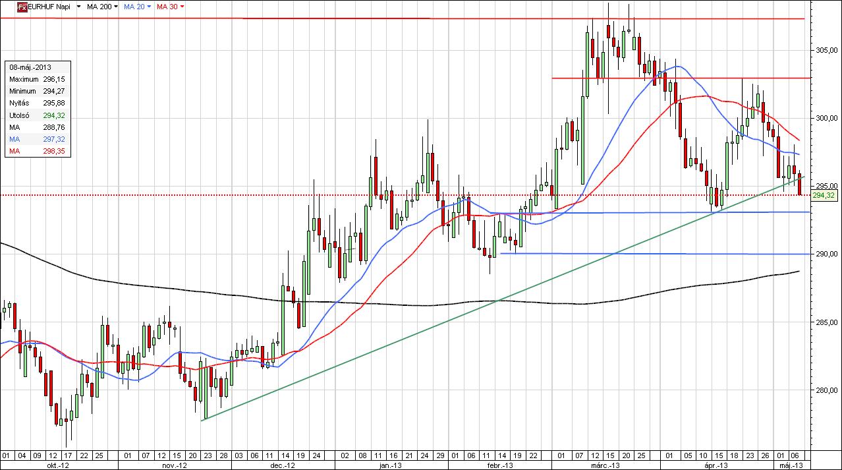
Task: Click the 08-máj.-2013 date in info box
Action: (x=30, y=67)
